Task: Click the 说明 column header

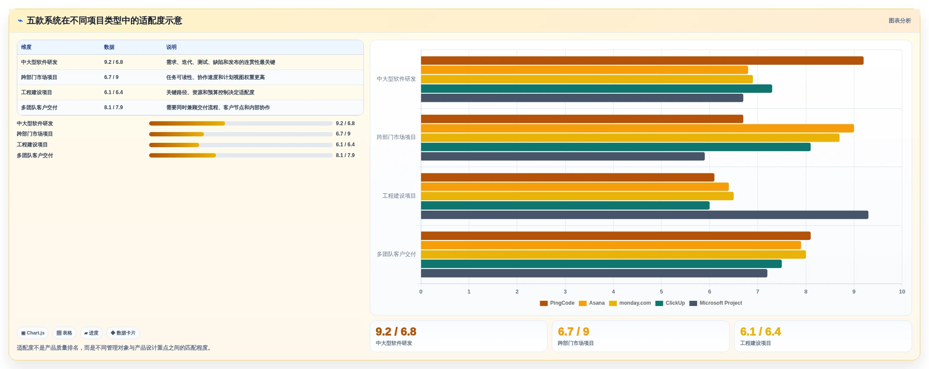Action: 172,47
